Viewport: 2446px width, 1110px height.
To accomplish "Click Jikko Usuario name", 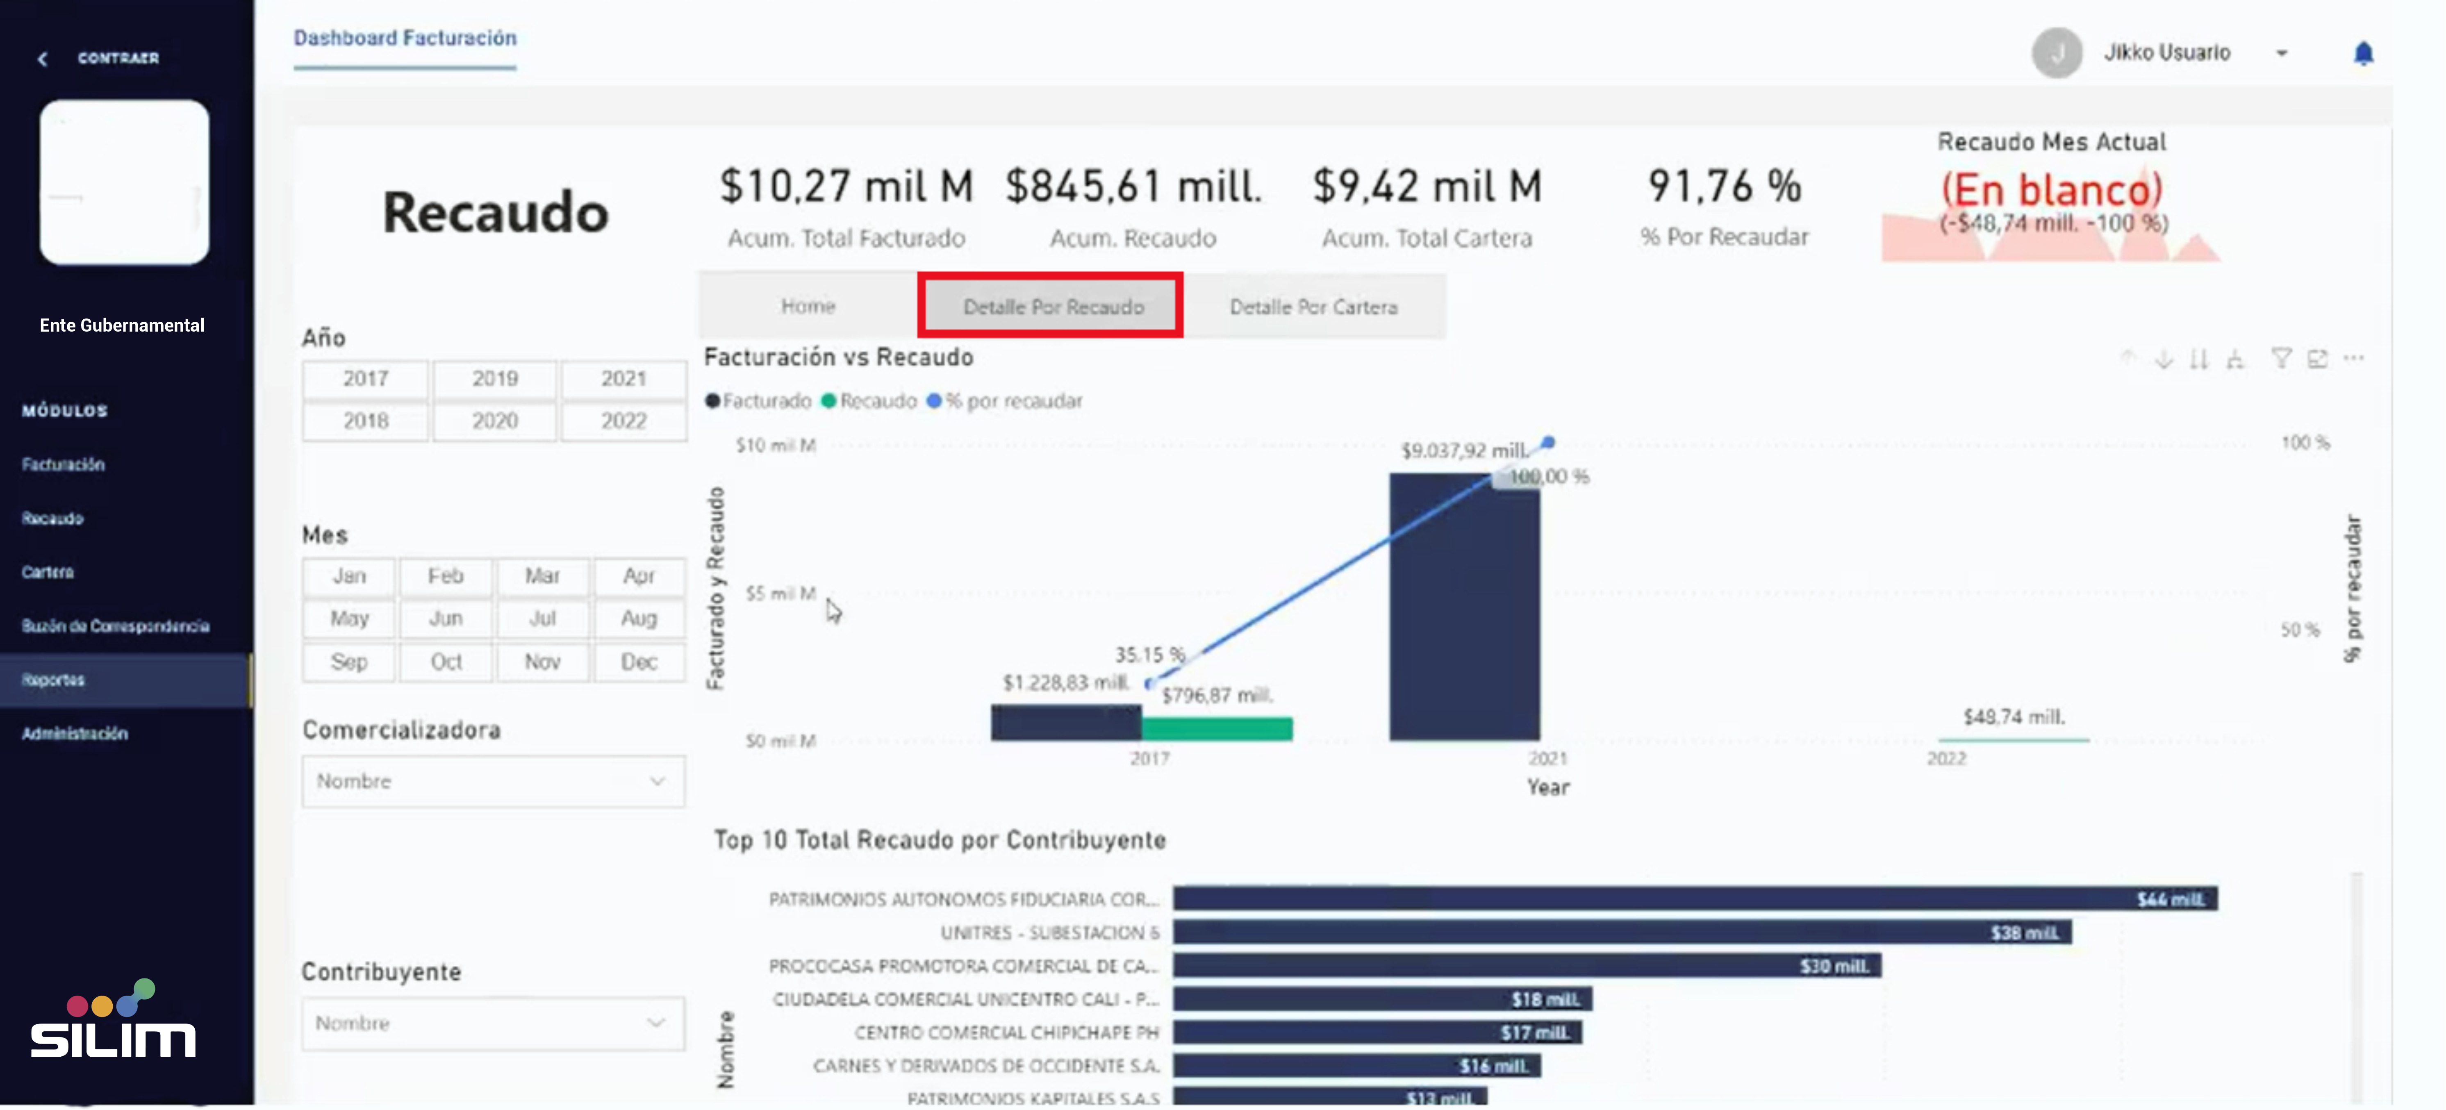I will pyautogui.click(x=2167, y=53).
